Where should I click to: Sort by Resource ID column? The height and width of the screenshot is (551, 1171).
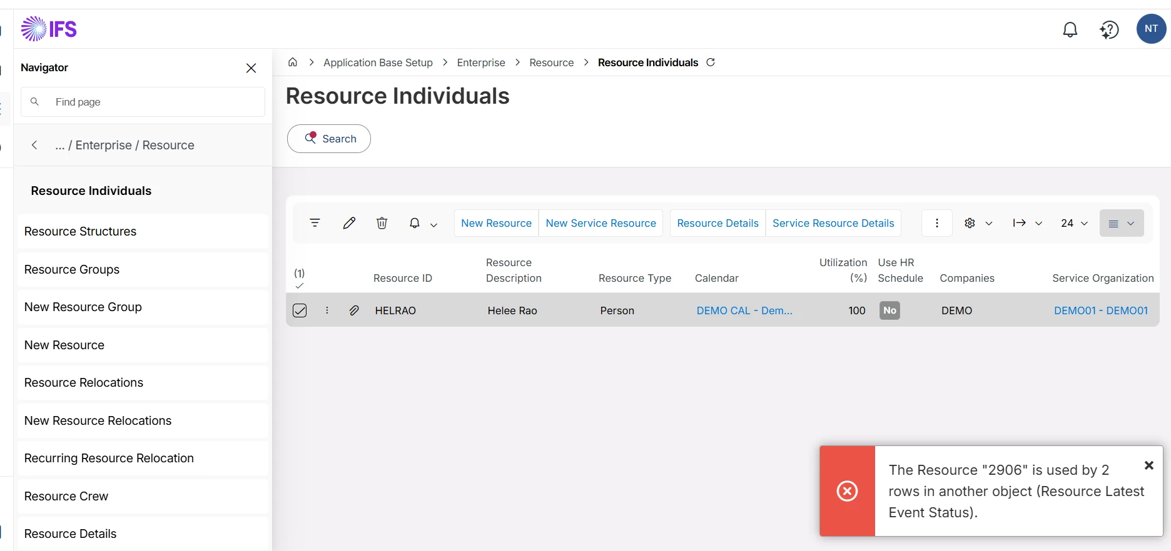pyautogui.click(x=403, y=278)
